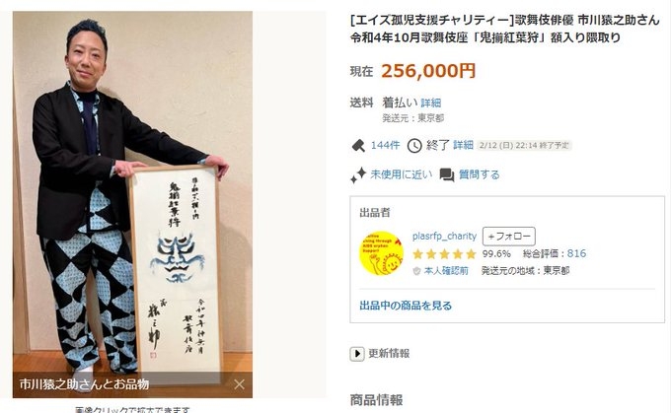Open shipping 詳細 link next to 着払い
671x413 pixels.
(431, 103)
